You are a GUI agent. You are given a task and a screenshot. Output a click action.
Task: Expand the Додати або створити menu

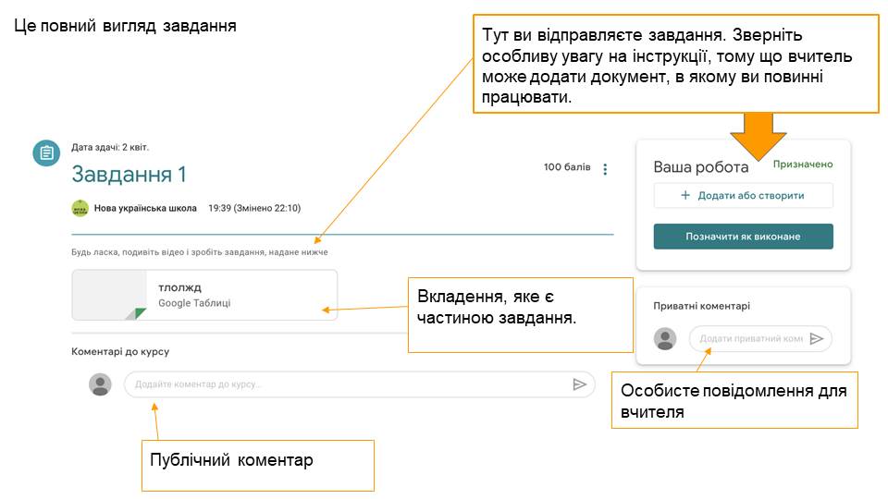point(743,196)
